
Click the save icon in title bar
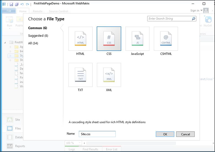pos(11,4)
